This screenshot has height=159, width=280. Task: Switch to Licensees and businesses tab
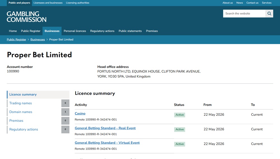tap(48, 3)
